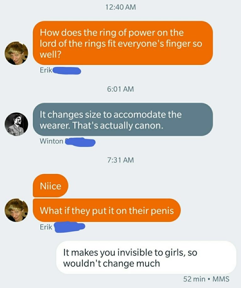Open Winton's profile picture avatar
The image size is (241, 288).
[16, 124]
